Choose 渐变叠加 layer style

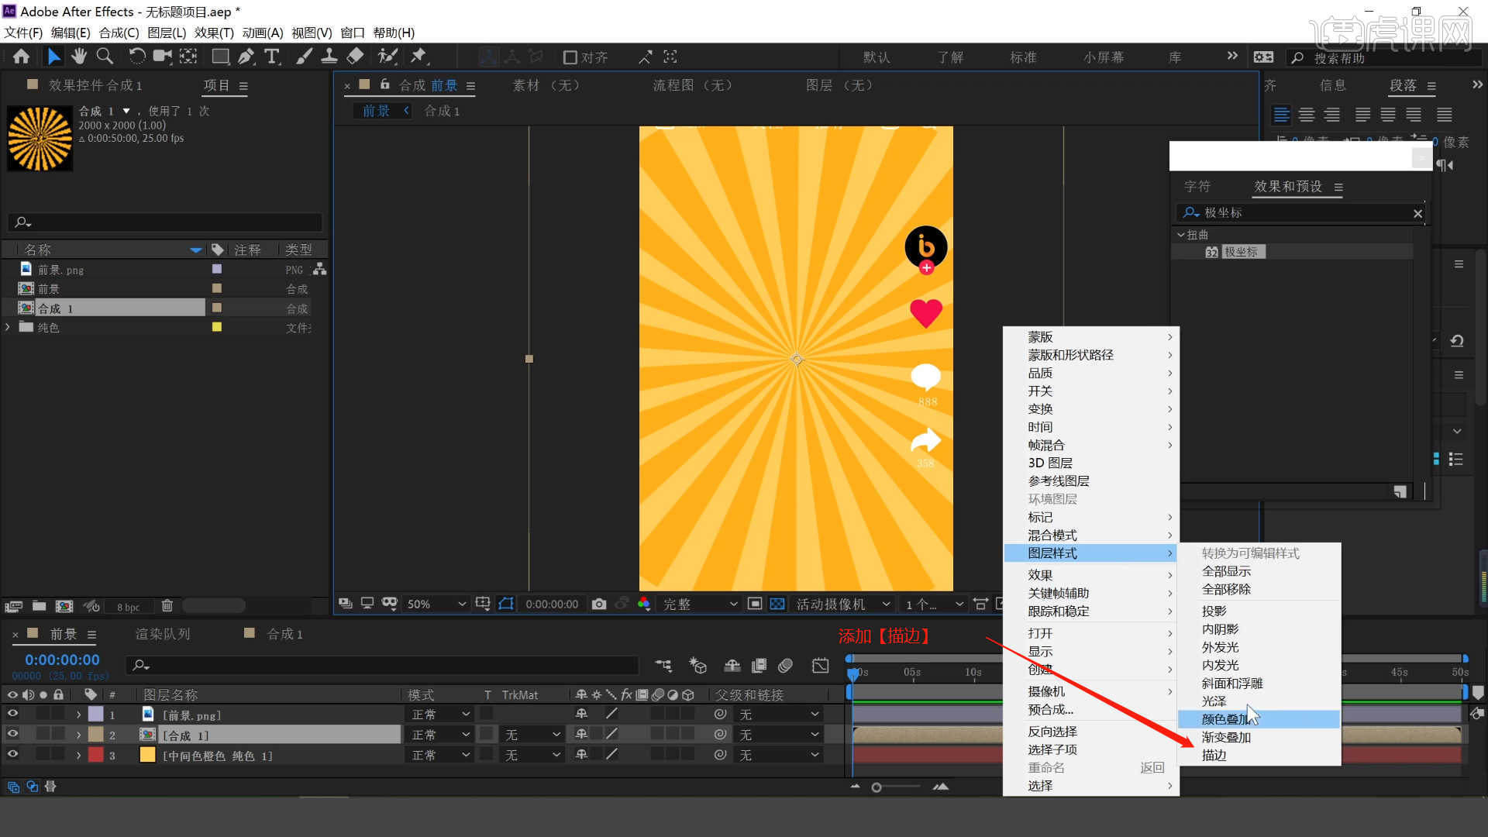point(1259,738)
